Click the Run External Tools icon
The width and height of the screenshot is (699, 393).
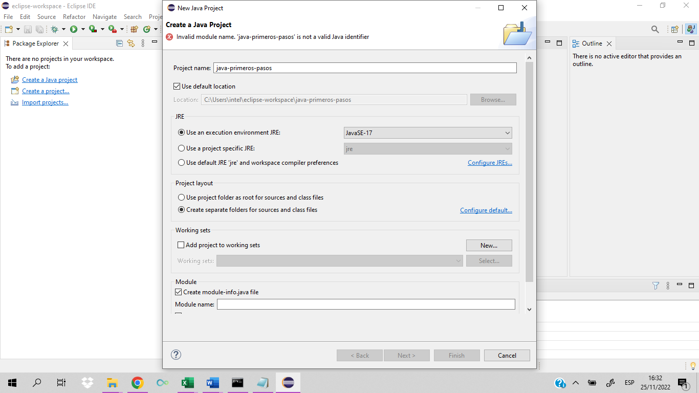pos(112,29)
